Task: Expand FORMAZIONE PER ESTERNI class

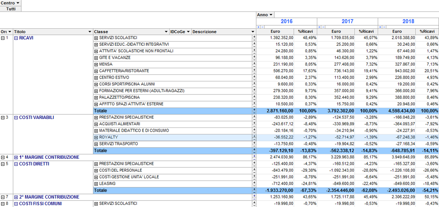Action: [96, 91]
